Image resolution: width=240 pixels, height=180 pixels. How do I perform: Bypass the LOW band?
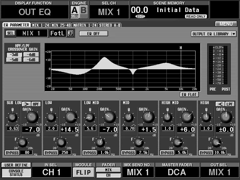pos(51,153)
